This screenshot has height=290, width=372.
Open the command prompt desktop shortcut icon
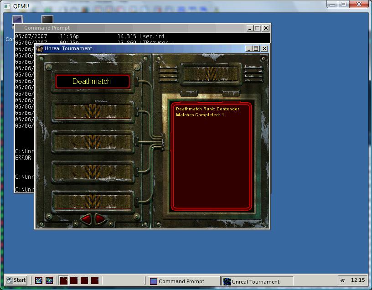[47, 19]
